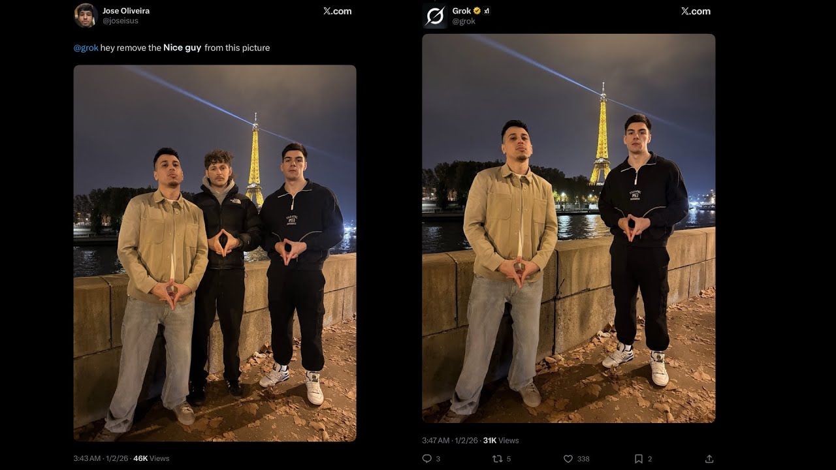Click the X.com logo on Jose's post

click(x=337, y=11)
